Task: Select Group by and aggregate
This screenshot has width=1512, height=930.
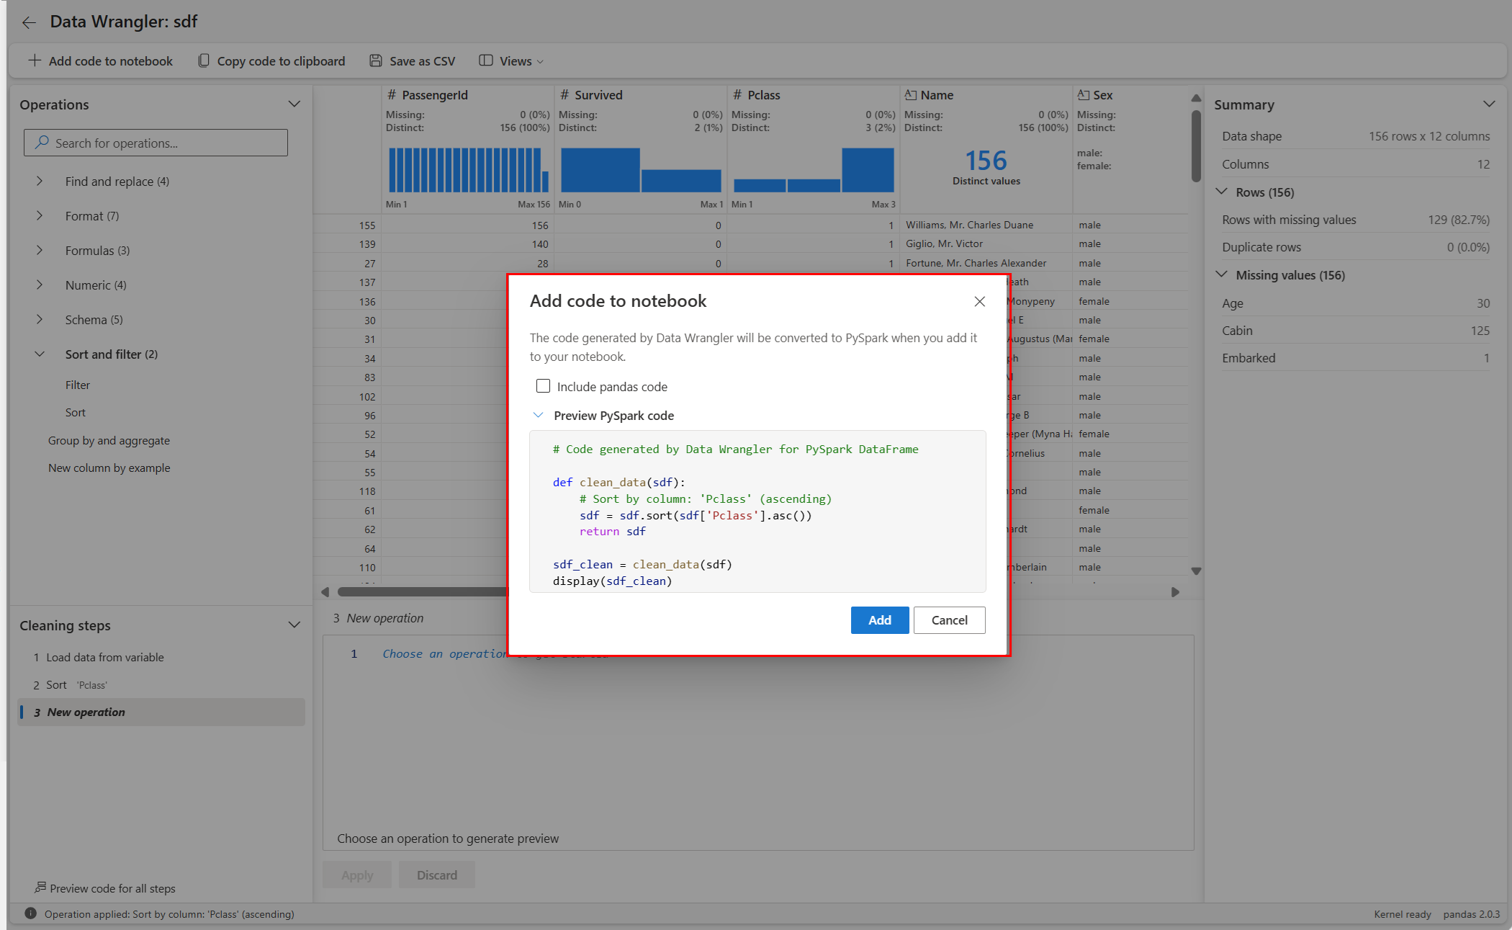Action: (109, 441)
